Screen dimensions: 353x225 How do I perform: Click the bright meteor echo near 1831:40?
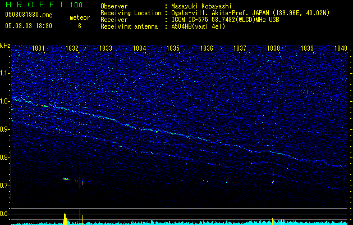(x=66, y=179)
